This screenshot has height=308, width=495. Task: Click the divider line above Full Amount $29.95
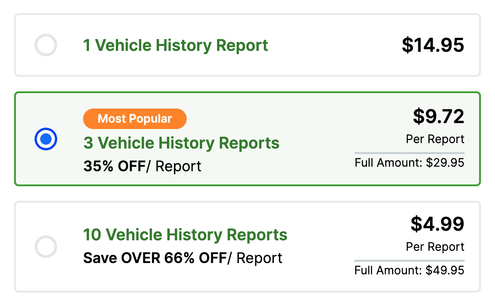(409, 153)
